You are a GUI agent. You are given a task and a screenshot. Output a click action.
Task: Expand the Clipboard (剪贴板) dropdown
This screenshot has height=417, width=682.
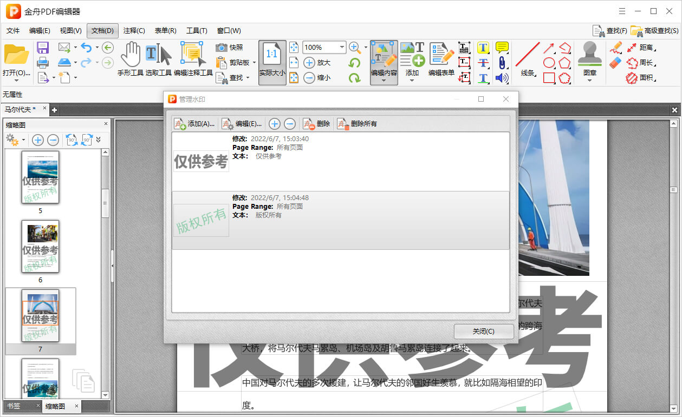[x=254, y=63]
